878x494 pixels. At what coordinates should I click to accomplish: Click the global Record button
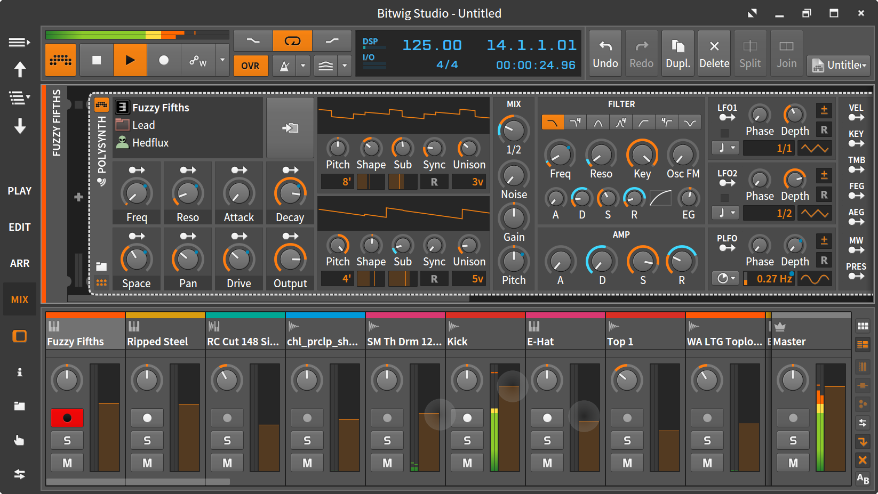pyautogui.click(x=164, y=60)
